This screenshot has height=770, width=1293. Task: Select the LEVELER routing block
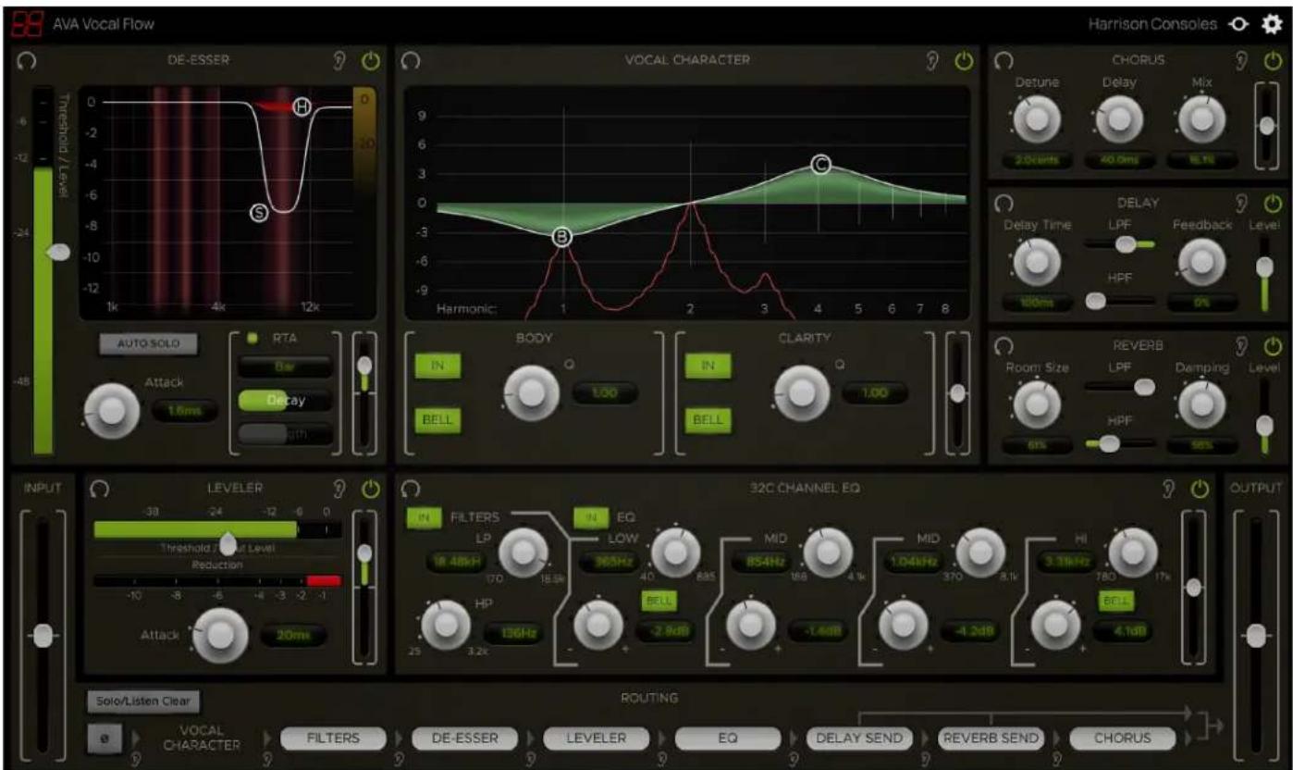[x=597, y=738]
